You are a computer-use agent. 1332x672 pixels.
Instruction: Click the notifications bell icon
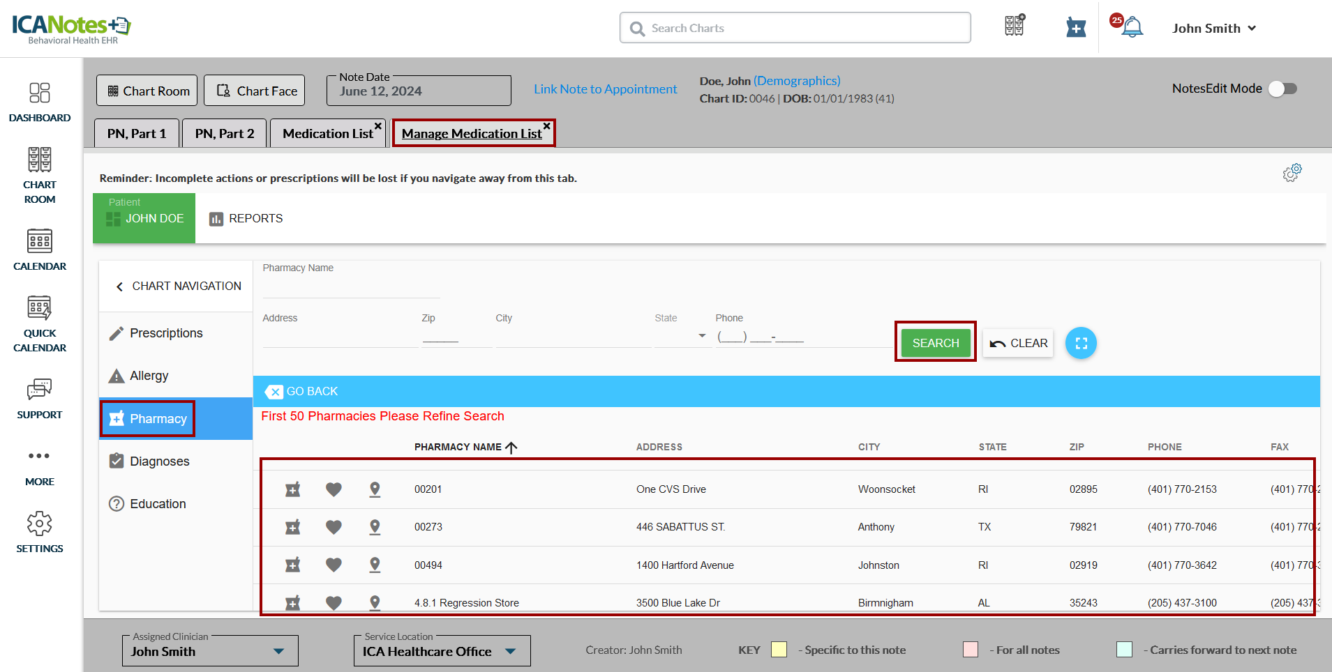1131,28
